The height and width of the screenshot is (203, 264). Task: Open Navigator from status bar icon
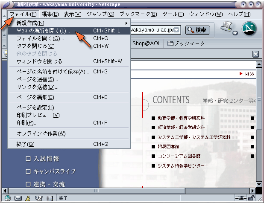[8, 198]
